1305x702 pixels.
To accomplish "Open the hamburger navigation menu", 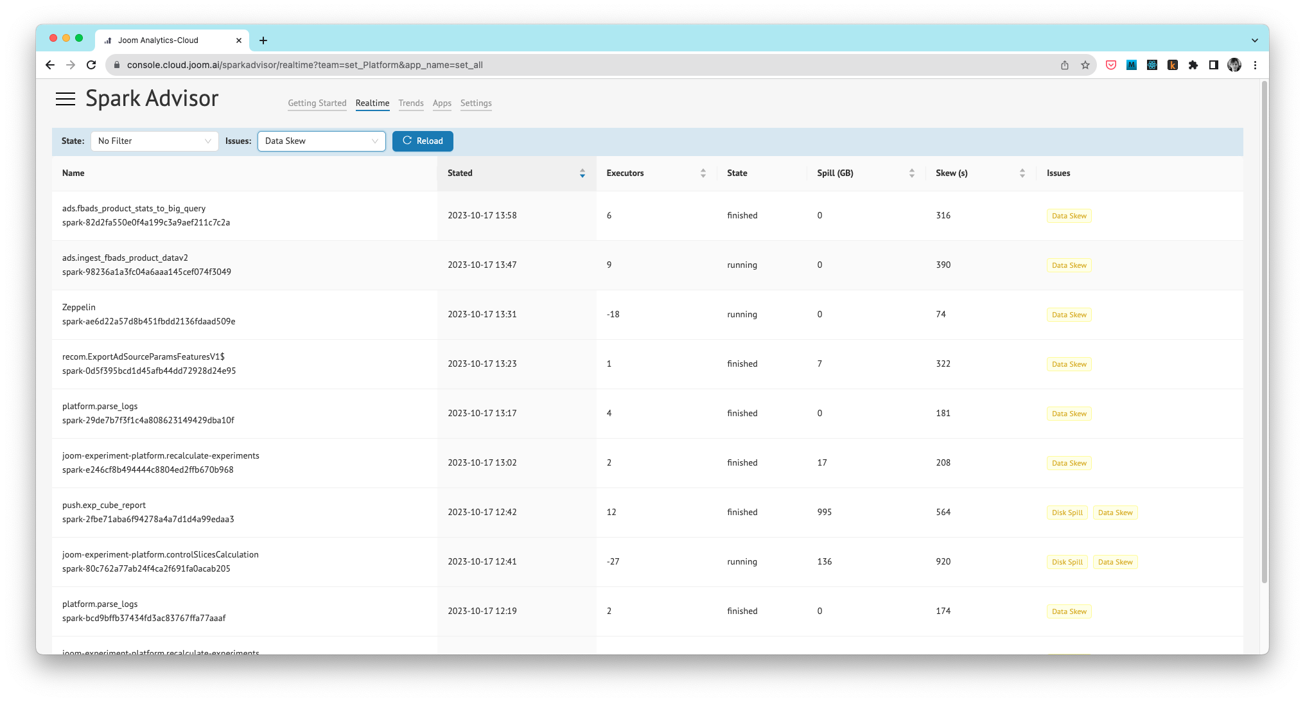I will click(66, 98).
